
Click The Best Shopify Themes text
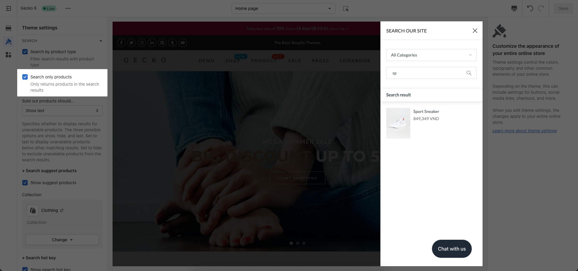coord(297,43)
